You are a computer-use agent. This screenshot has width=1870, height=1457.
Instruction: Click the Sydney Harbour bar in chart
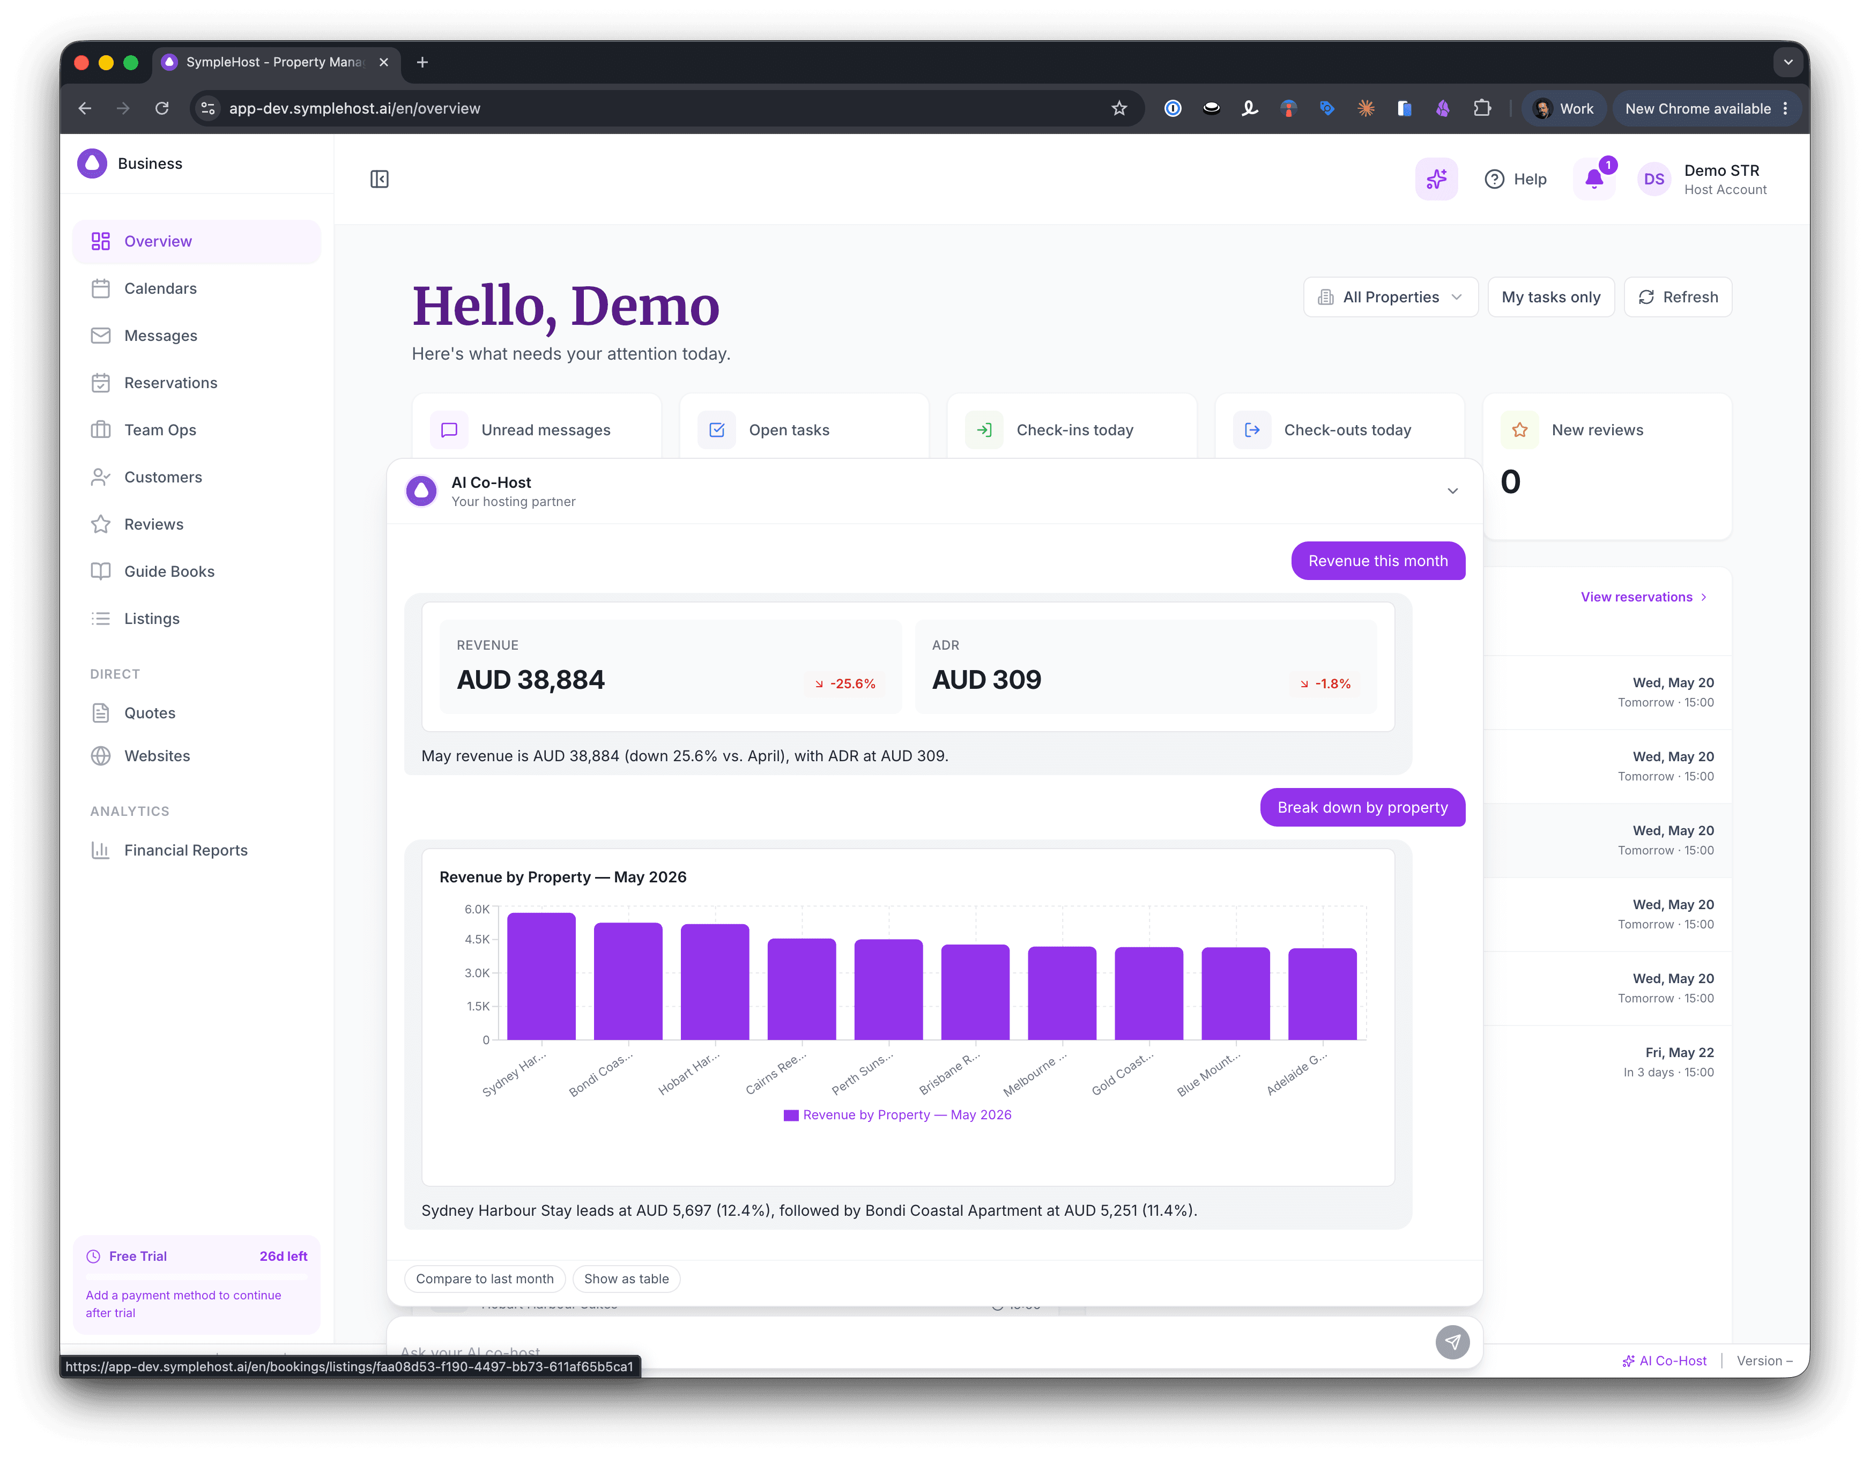coord(541,976)
